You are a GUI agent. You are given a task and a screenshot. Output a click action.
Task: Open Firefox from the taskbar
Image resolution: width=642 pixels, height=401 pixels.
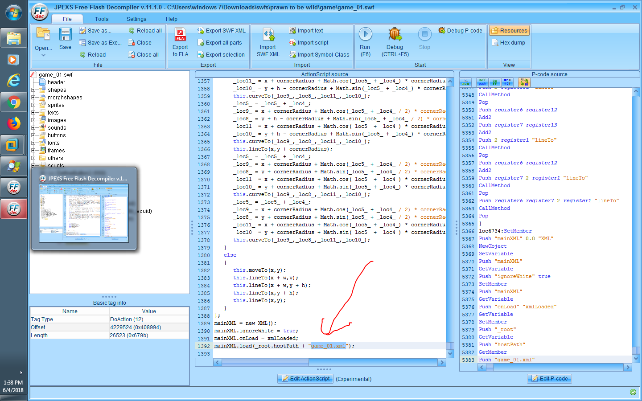[x=14, y=123]
